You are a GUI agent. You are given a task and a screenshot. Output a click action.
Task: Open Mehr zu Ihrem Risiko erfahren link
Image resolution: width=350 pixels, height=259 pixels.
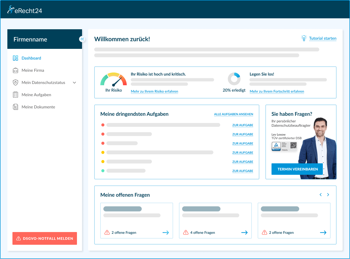click(x=154, y=91)
